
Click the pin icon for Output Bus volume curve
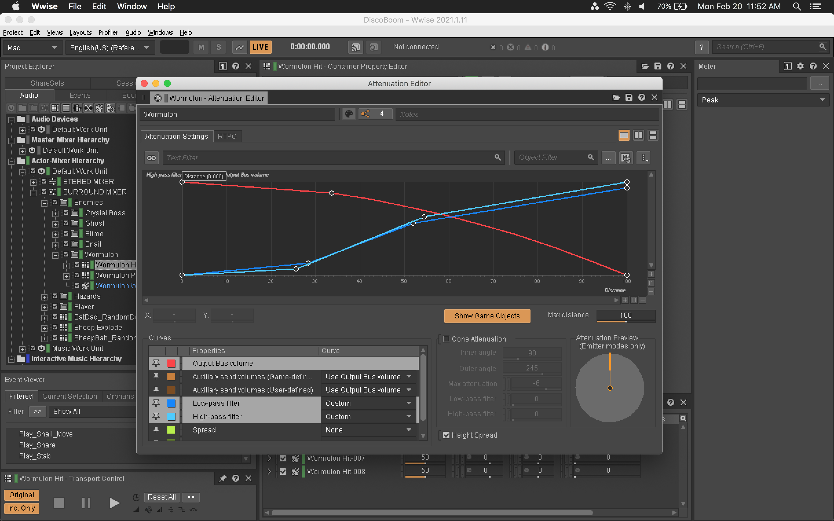(156, 363)
